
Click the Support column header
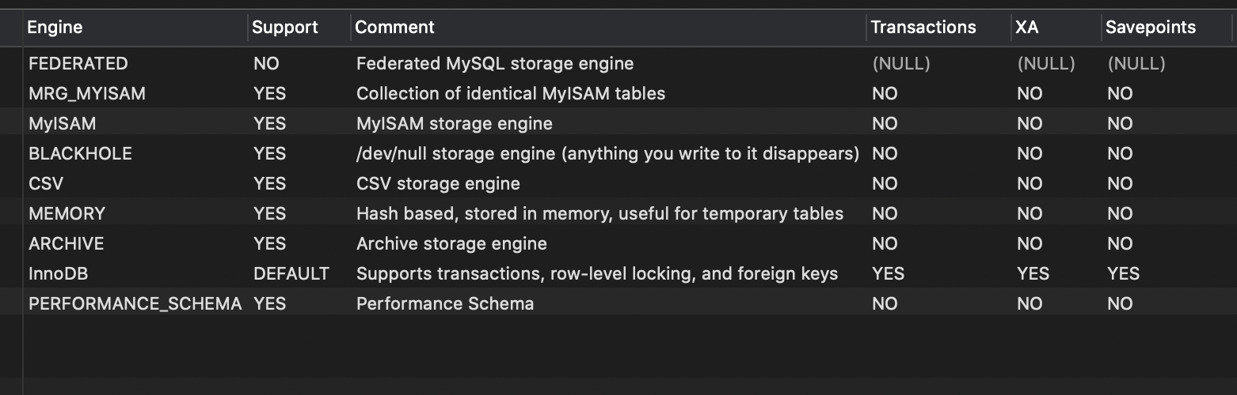tap(299, 28)
